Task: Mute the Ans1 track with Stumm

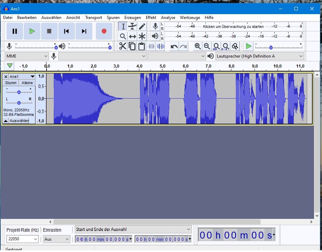Action: pos(11,83)
